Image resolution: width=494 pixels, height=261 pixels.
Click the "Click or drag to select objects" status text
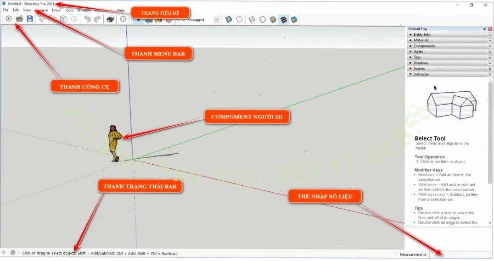[x=49, y=253]
